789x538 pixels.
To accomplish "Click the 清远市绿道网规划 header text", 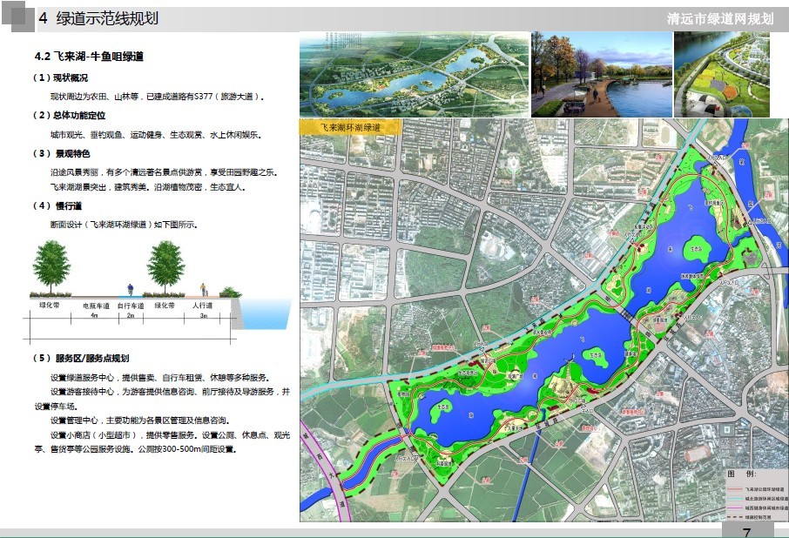I will [x=718, y=19].
